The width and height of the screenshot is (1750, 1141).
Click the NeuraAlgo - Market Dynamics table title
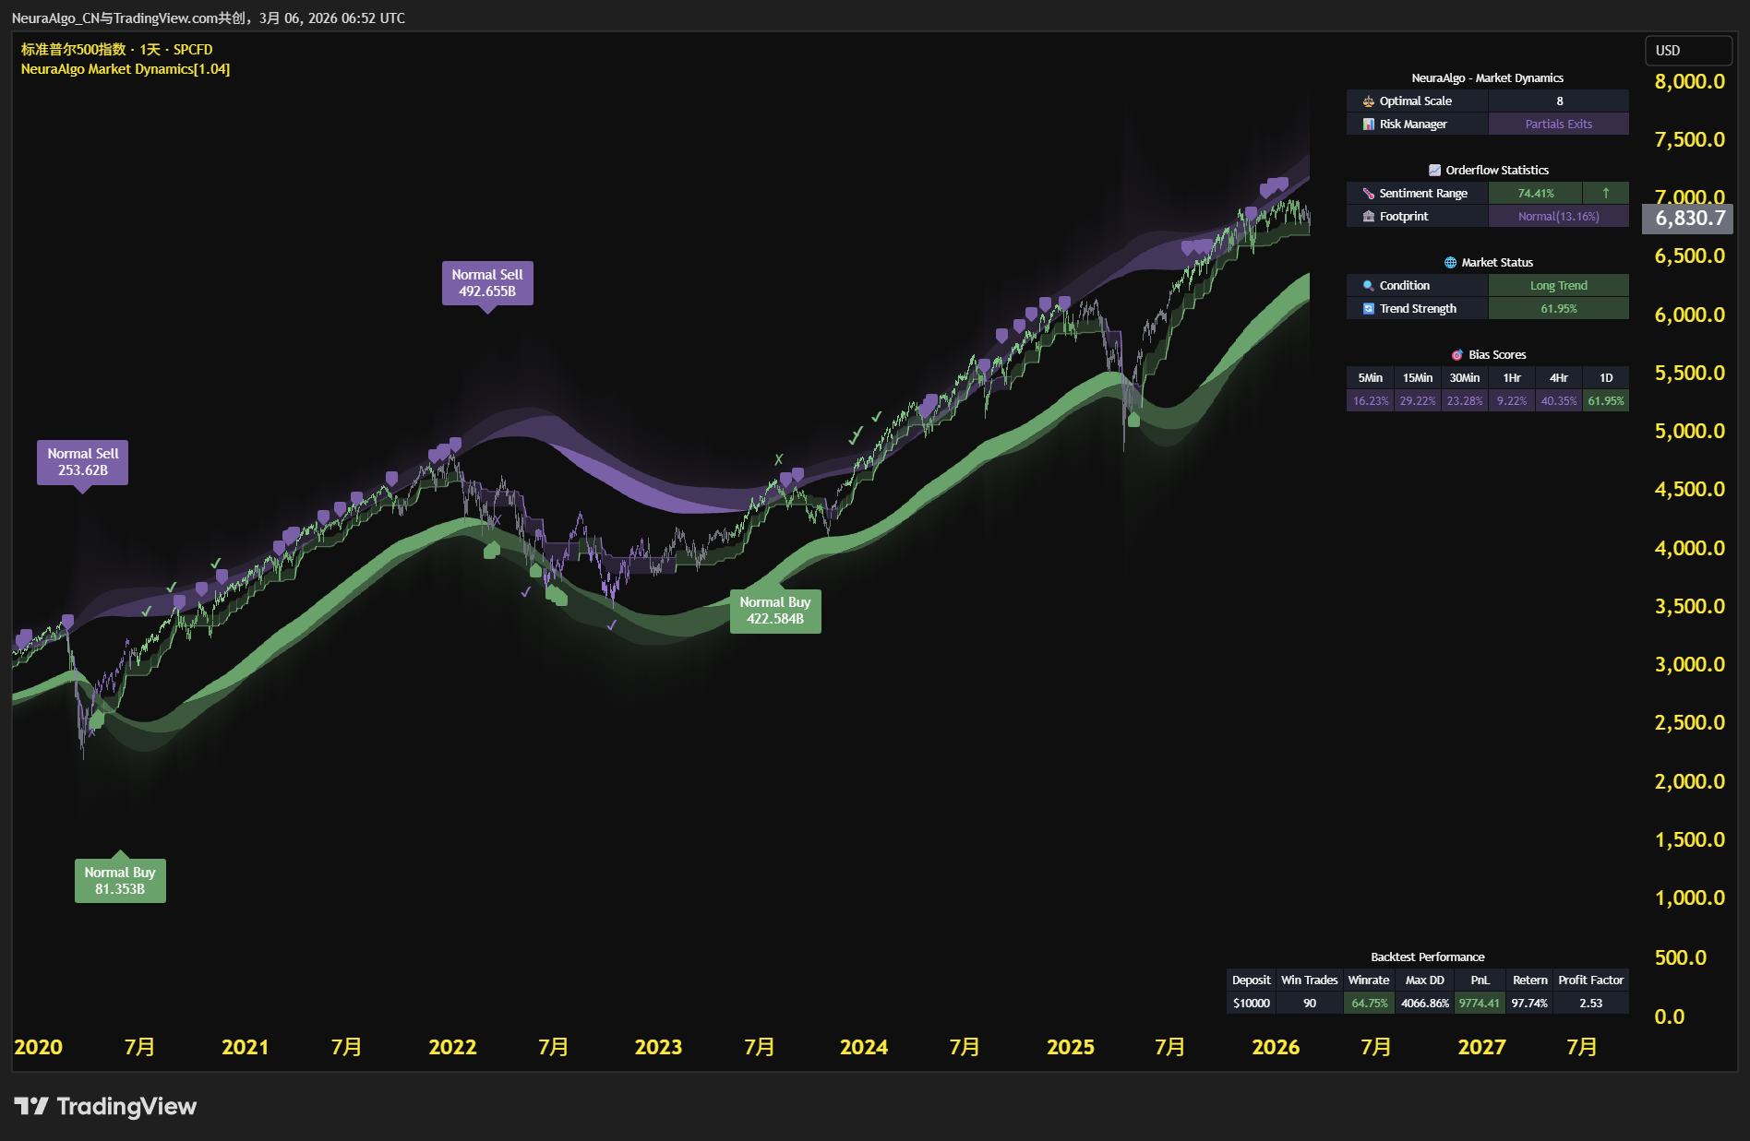tap(1487, 78)
